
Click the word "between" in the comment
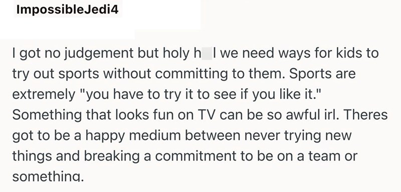212,135
